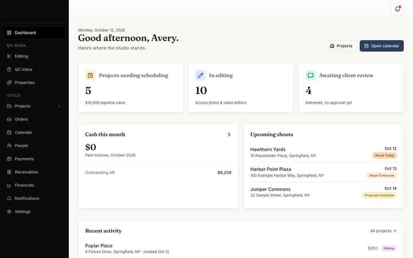Click the Orders inbox icon
The height and width of the screenshot is (258, 413).
pos(9,119)
